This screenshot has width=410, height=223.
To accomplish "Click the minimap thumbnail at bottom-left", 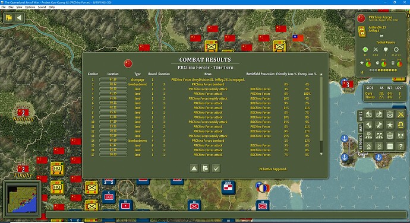I will pos(22,199).
